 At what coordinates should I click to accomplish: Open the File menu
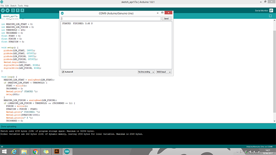point(2,6)
